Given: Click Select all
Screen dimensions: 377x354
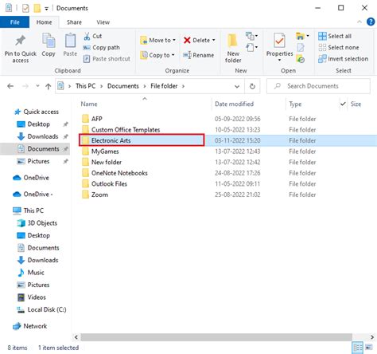Looking at the screenshot, I should point(335,36).
